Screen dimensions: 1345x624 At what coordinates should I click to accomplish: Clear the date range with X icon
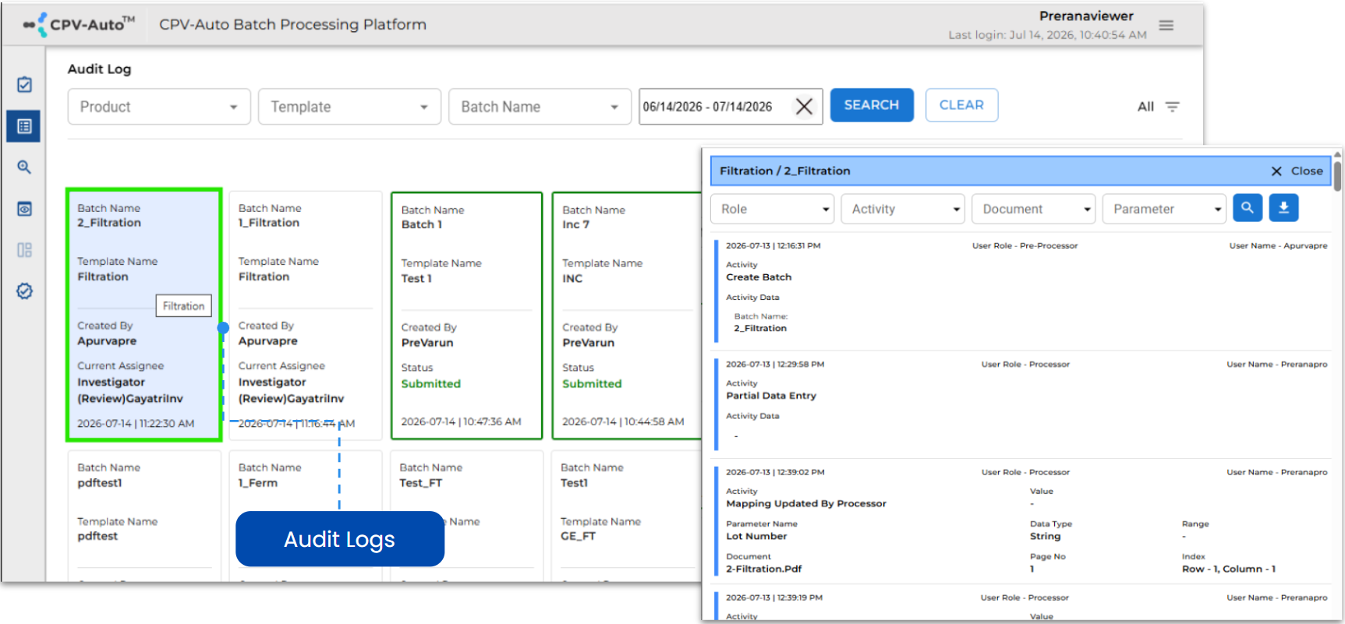click(x=804, y=107)
